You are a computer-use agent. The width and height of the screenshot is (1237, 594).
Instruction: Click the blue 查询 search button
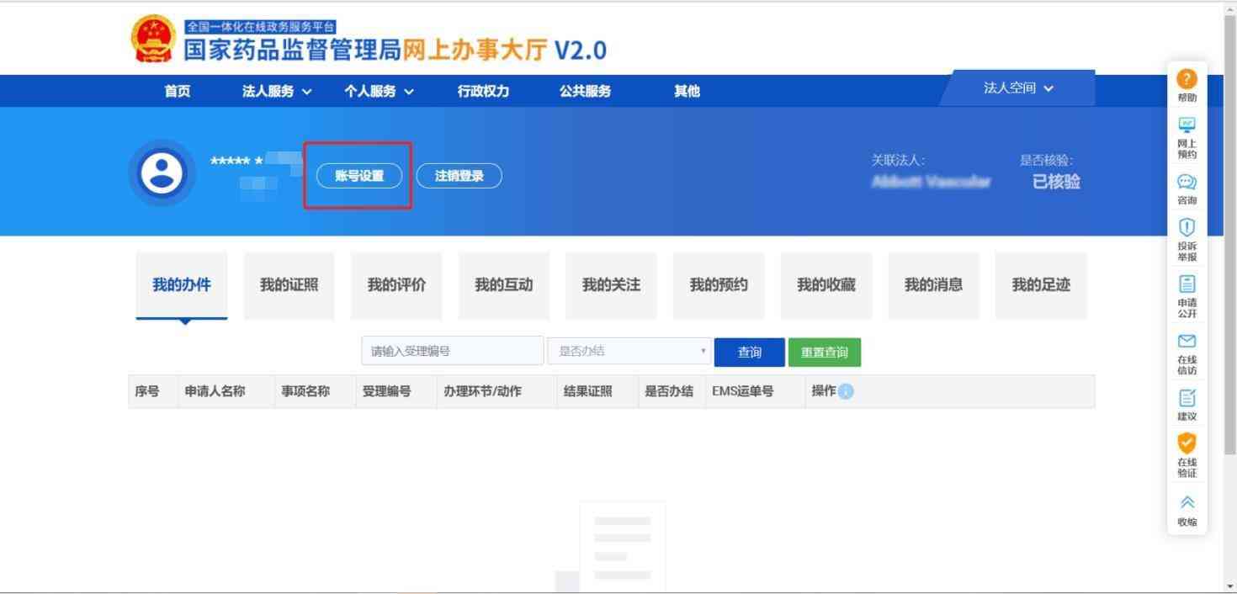749,353
